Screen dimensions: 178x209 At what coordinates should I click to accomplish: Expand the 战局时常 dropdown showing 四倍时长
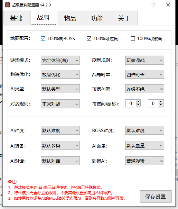point(145,74)
